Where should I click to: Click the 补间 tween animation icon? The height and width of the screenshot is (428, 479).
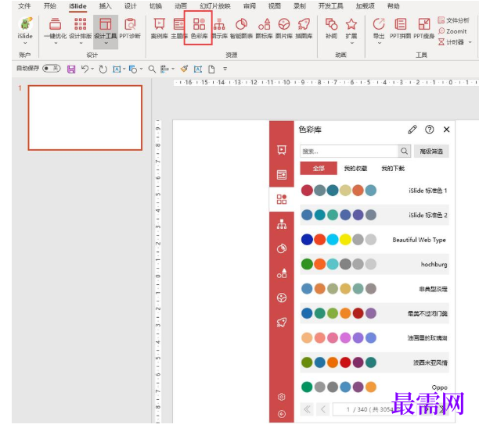pyautogui.click(x=331, y=28)
